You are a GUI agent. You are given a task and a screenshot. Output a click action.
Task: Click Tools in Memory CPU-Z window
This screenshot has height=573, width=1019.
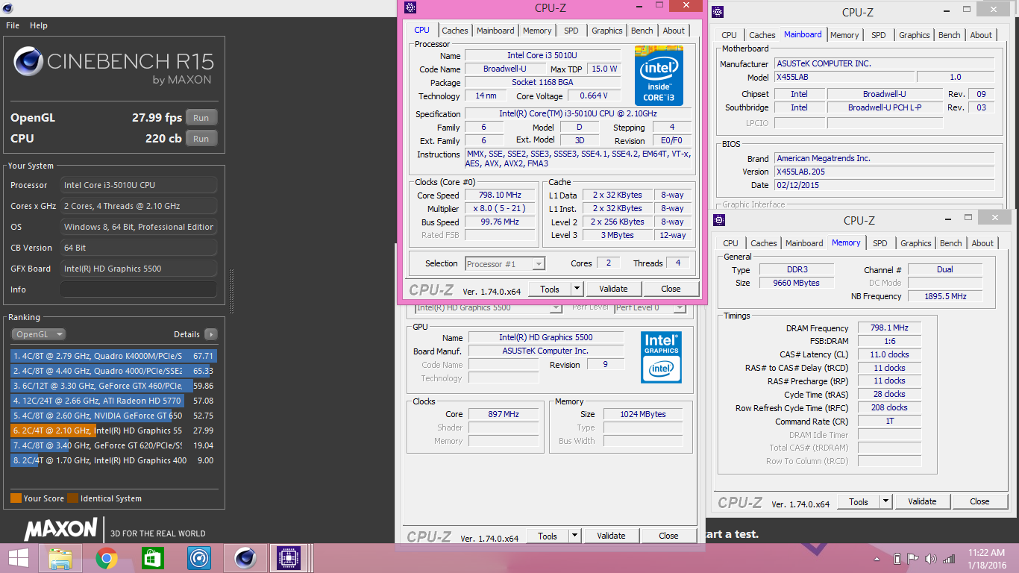coord(859,501)
